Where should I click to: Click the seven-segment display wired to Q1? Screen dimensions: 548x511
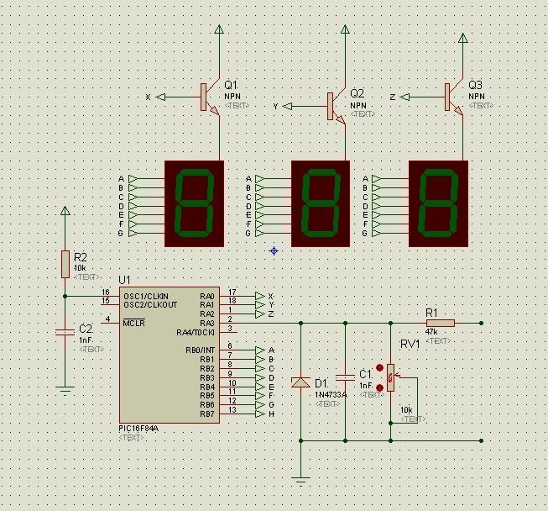[x=194, y=203]
